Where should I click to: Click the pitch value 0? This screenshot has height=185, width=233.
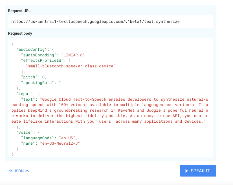click(x=43, y=77)
